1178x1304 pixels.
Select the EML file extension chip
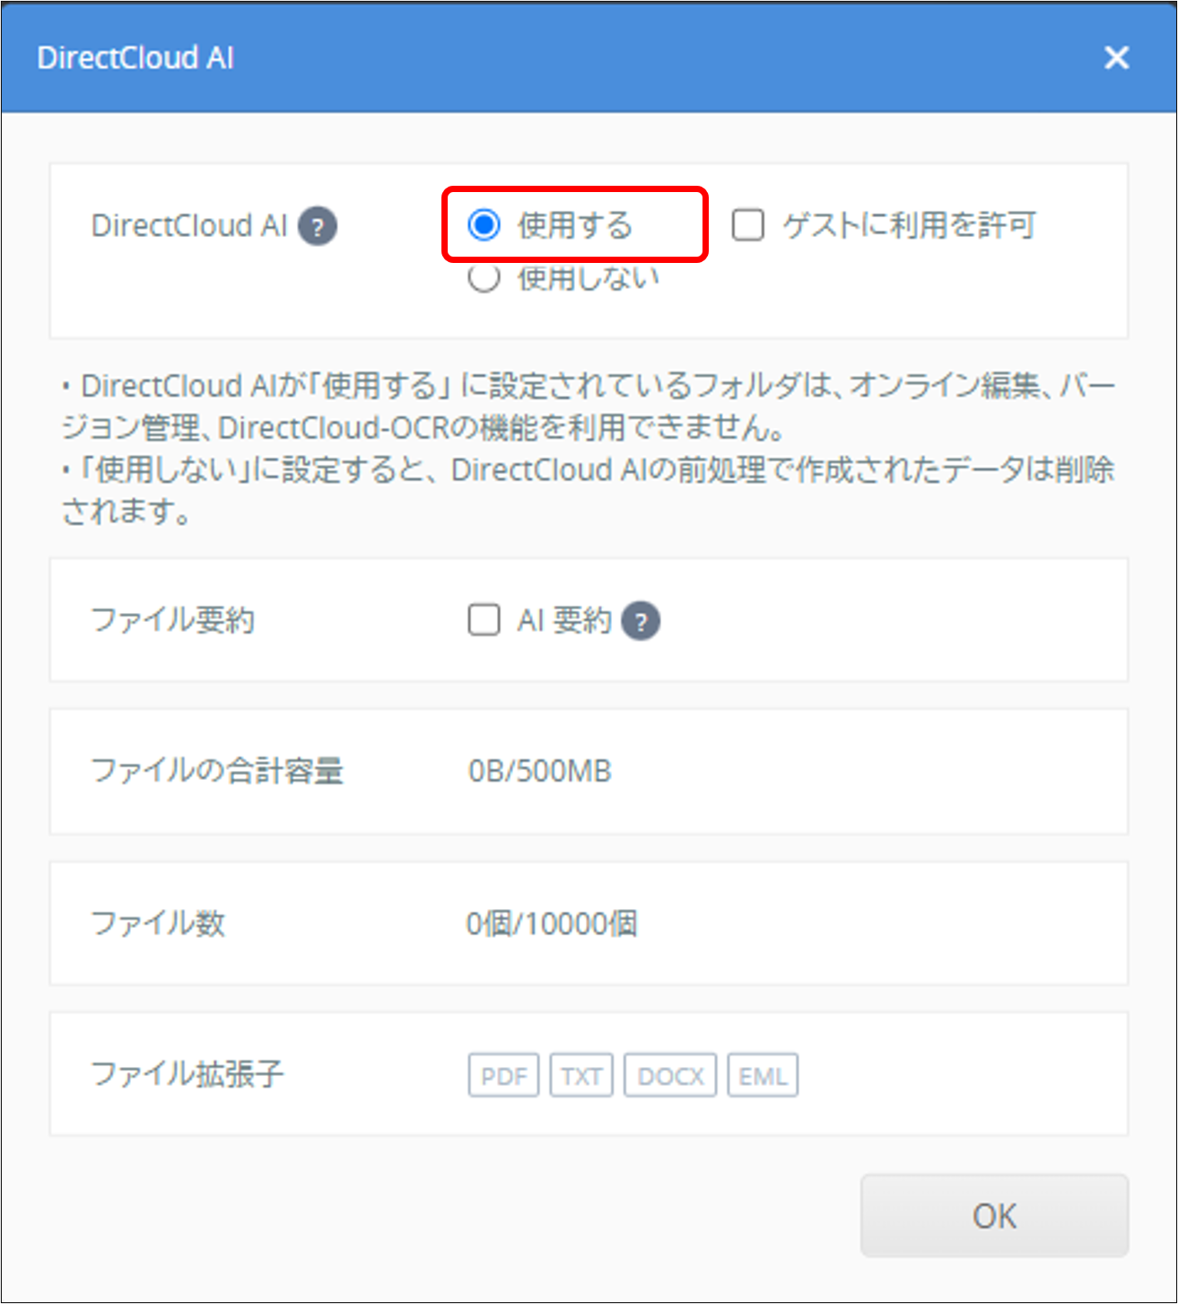pyautogui.click(x=762, y=1074)
